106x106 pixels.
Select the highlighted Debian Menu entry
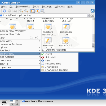20,54
